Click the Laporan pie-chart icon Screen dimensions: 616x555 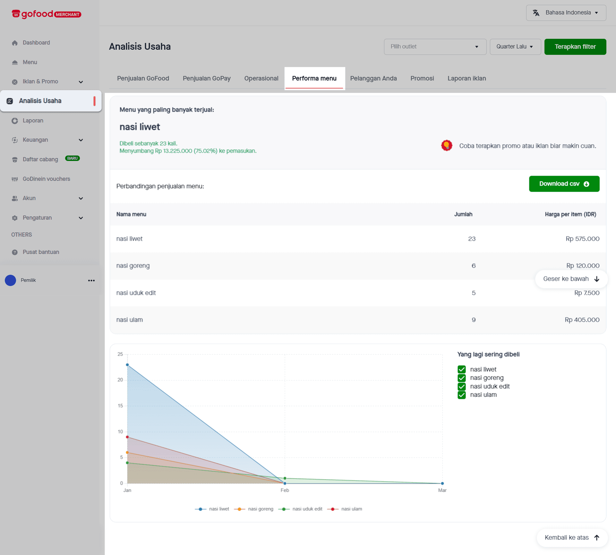coord(15,121)
